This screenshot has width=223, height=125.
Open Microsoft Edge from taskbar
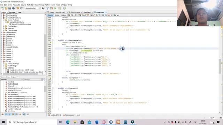[x=68, y=122]
